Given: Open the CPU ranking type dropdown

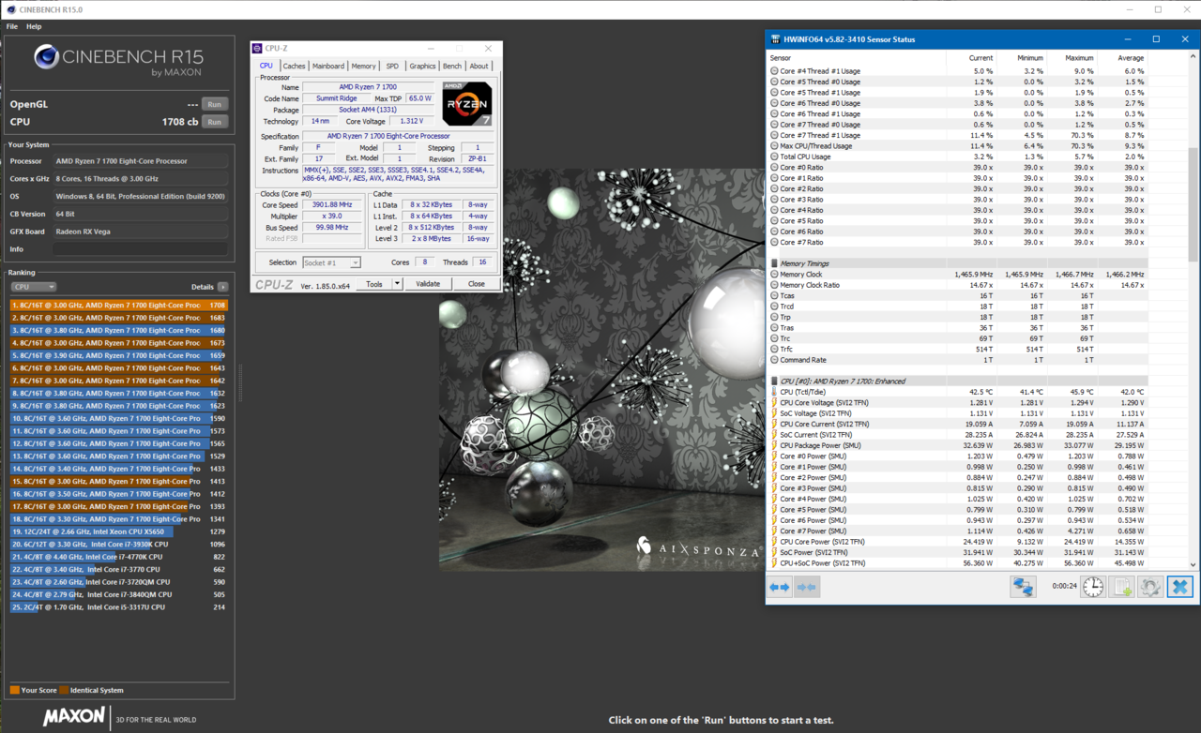Looking at the screenshot, I should (33, 287).
